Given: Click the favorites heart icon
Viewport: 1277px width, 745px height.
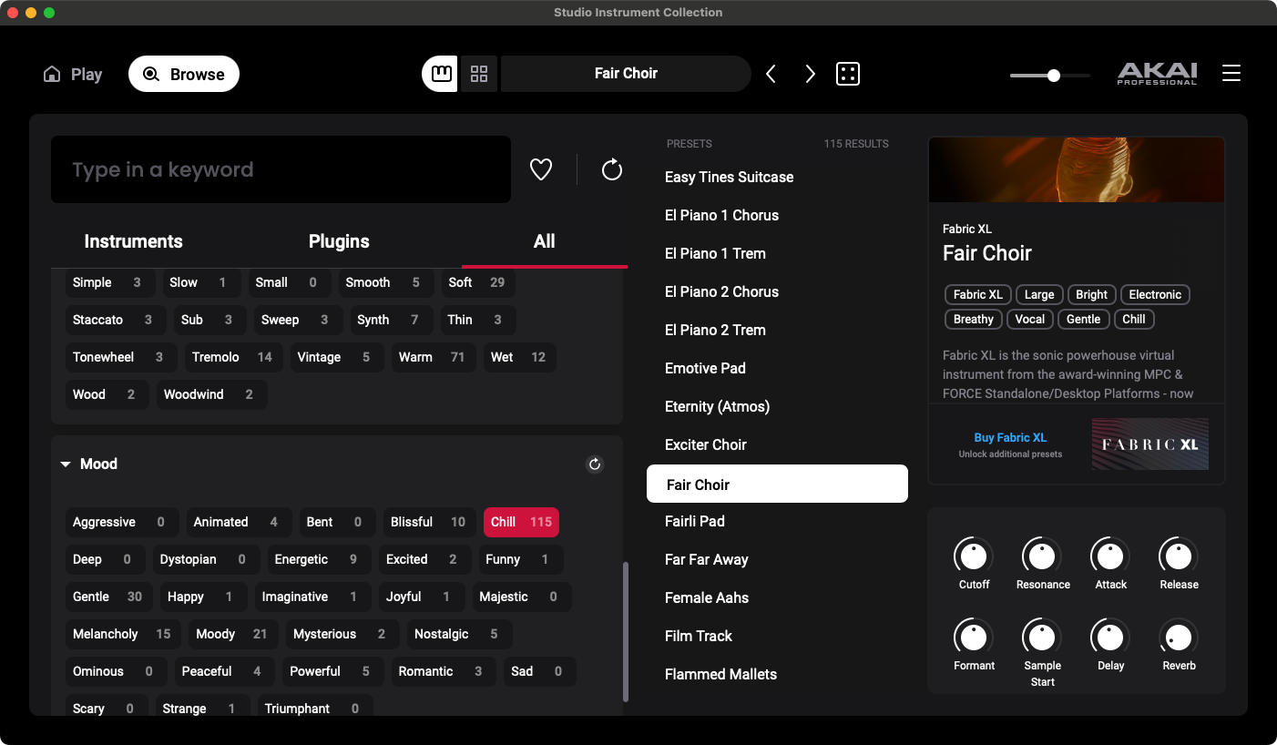Looking at the screenshot, I should [x=541, y=169].
